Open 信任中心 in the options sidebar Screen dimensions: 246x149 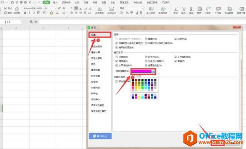(96, 99)
